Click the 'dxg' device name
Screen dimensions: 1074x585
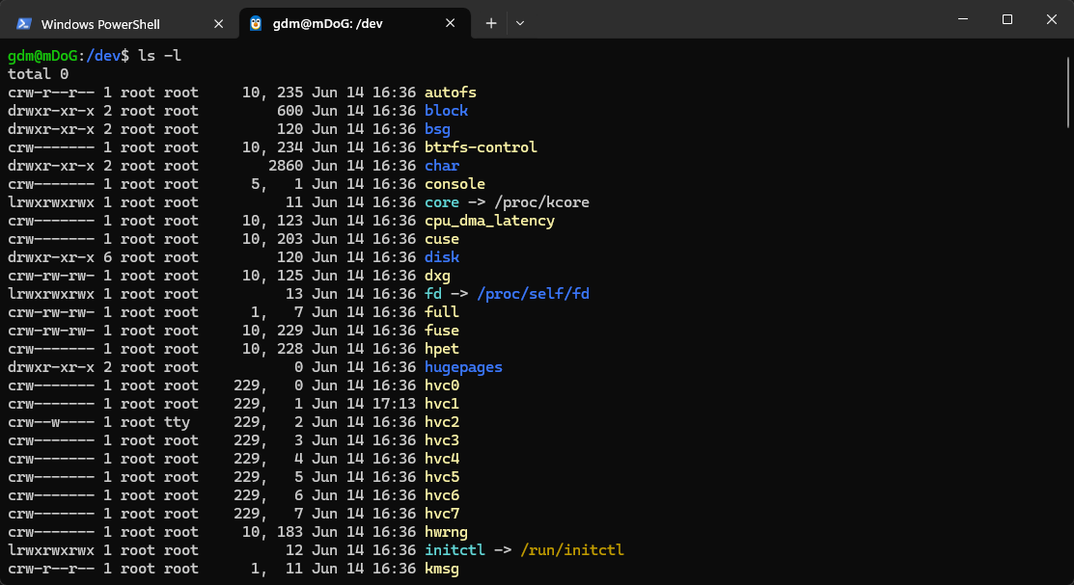437,276
